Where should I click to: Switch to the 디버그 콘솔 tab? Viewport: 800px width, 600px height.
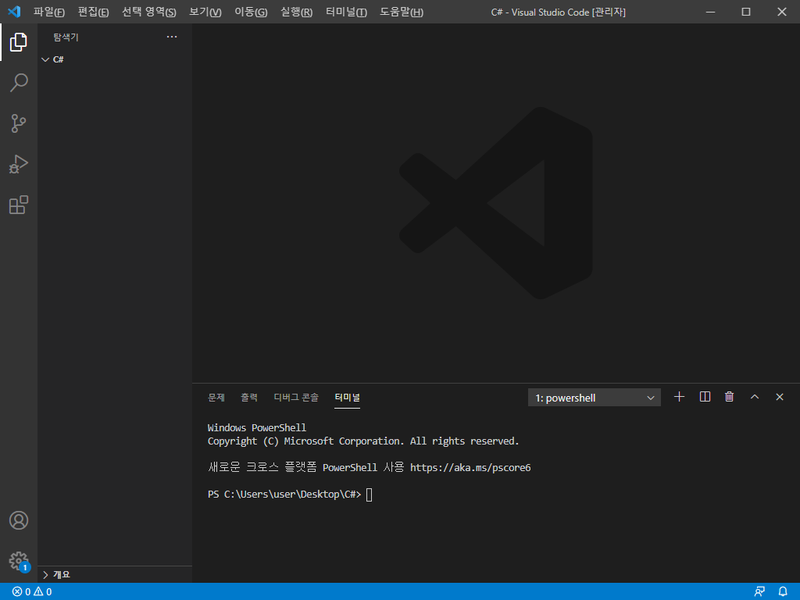pos(296,397)
